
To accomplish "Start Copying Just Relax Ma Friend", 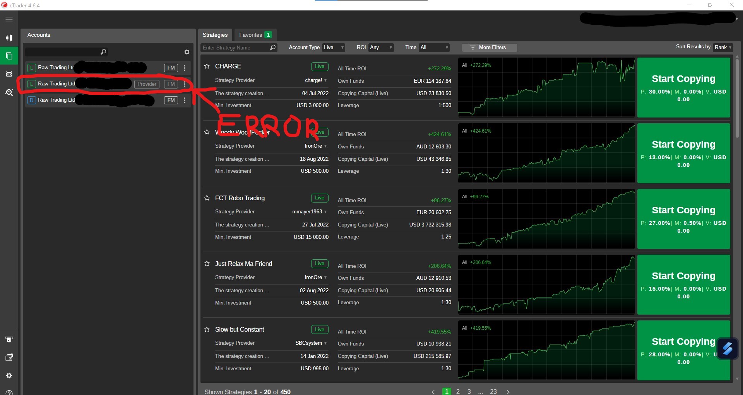I will 683,285.
